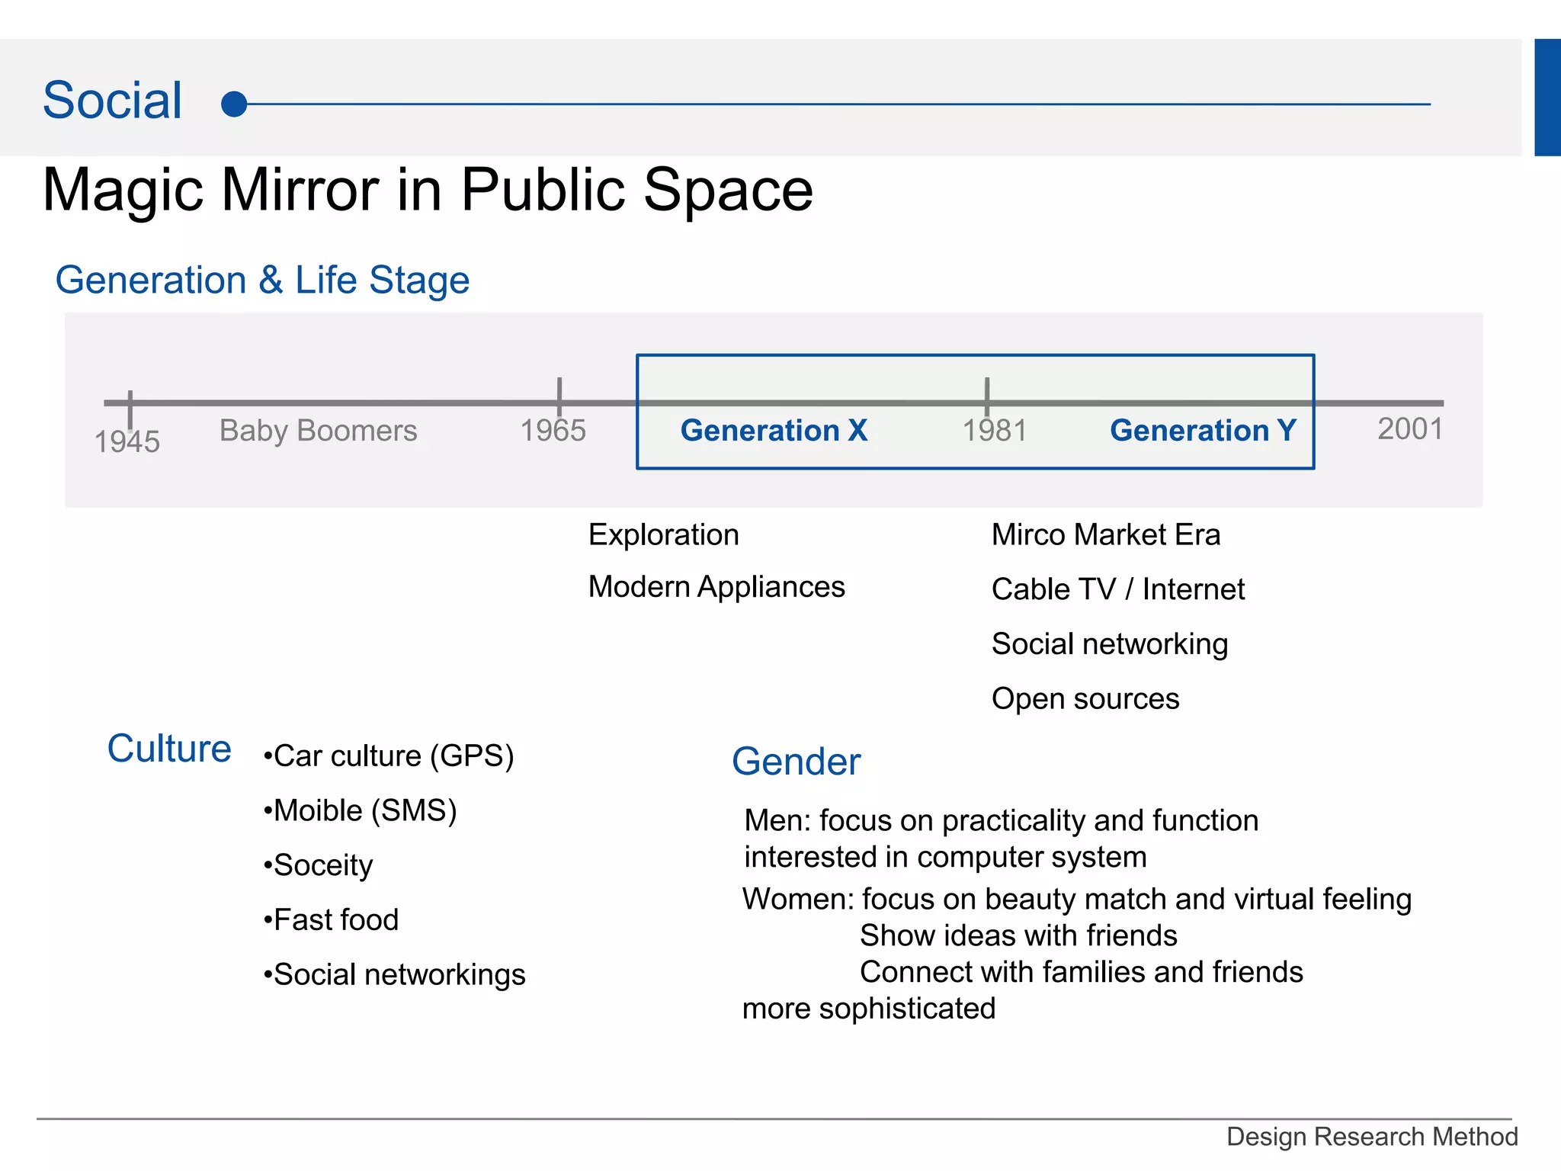
Task: Click the Generation X label
Action: 774,431
